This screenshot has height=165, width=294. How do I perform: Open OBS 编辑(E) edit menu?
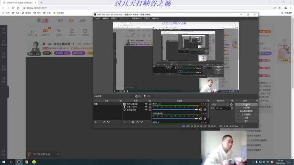click(x=105, y=19)
